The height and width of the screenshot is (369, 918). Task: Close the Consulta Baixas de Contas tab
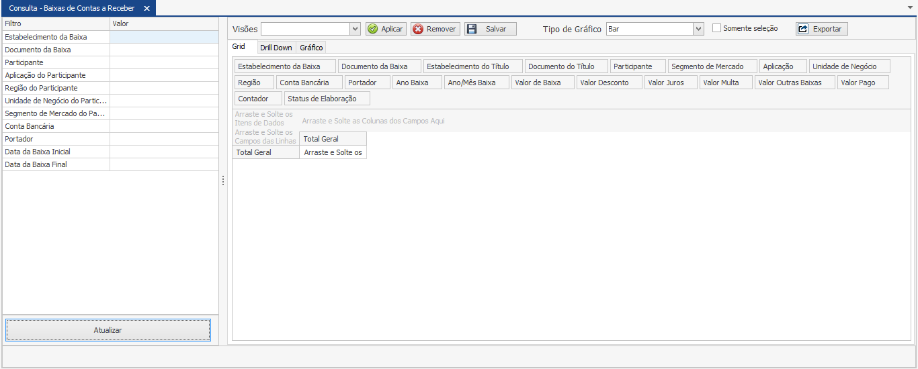[x=147, y=8]
